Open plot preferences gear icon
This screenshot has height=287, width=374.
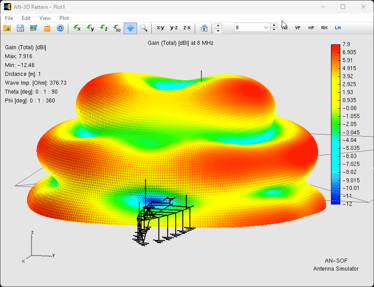pos(60,28)
